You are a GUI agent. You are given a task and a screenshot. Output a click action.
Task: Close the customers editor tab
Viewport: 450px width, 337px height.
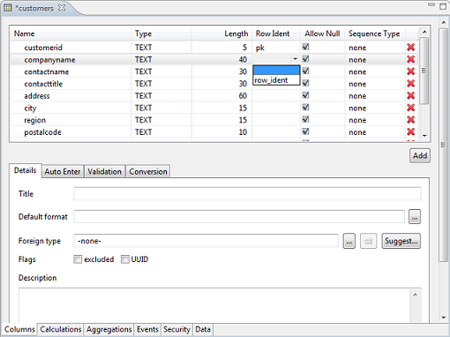[x=62, y=8]
